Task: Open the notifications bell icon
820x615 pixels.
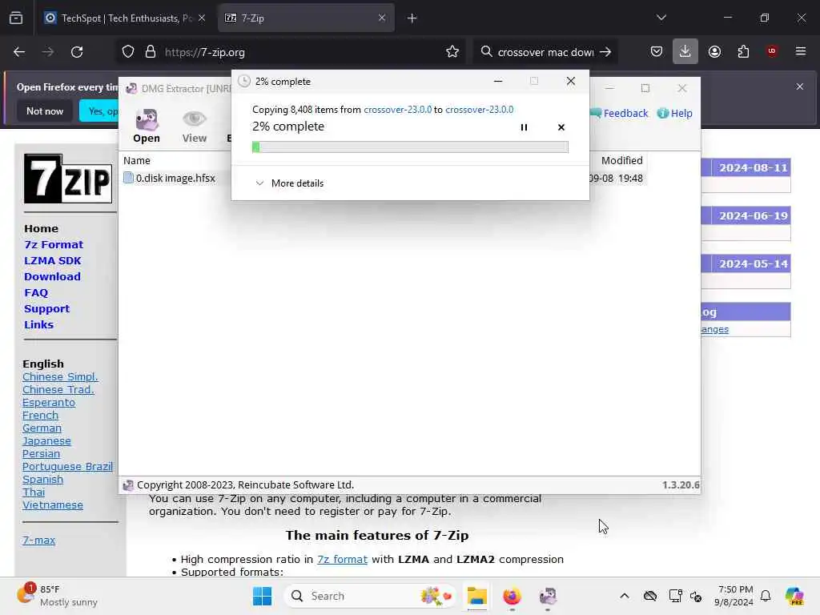Action: tap(766, 596)
